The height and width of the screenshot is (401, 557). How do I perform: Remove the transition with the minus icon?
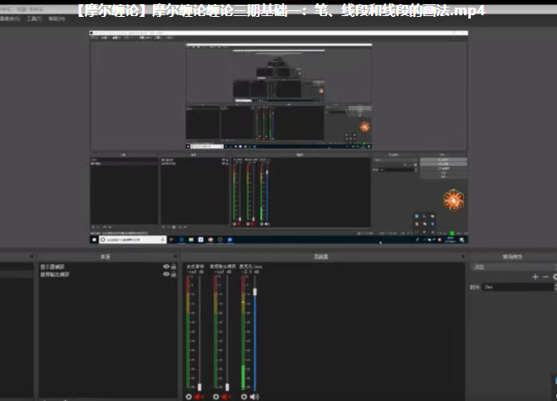546,277
